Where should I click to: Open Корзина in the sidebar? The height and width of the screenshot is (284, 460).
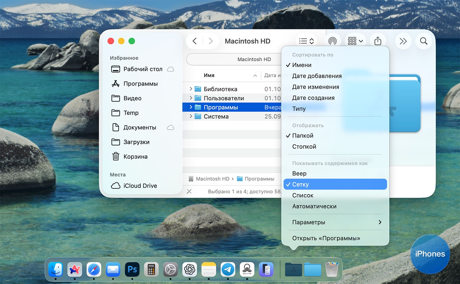135,157
